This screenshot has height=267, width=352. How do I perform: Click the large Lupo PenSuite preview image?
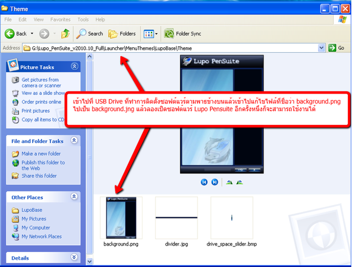click(222, 114)
